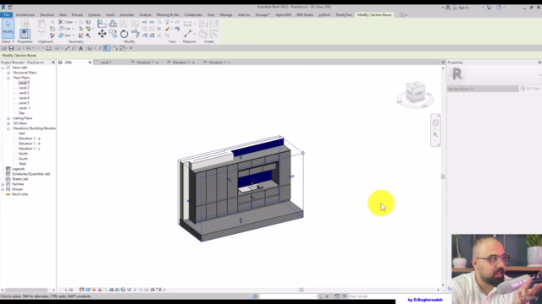This screenshot has width=542, height=304.
Task: Click the Hide in View lightbulb icon
Action: (168, 22)
